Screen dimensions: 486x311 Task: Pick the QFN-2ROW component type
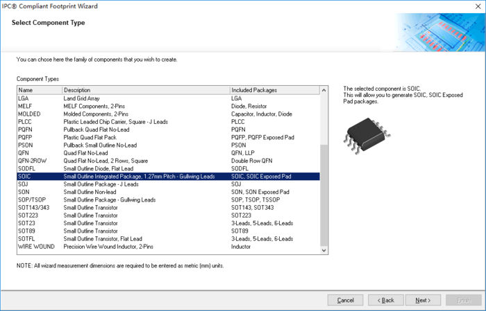pos(168,161)
